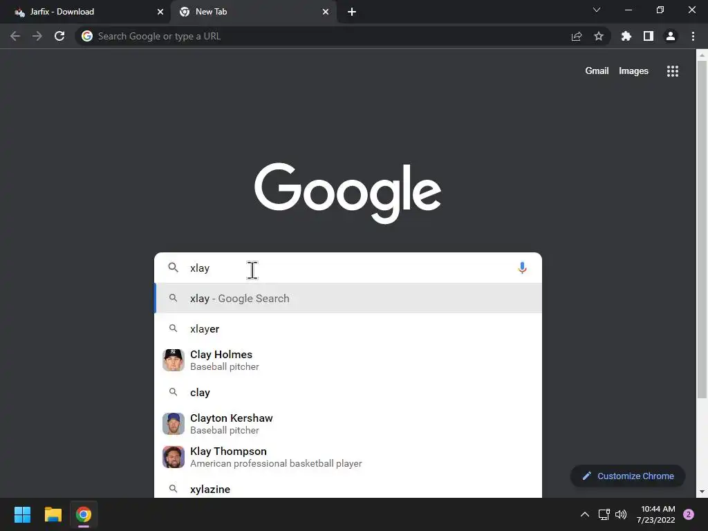Minimize the Chrome window
The image size is (708, 531).
point(628,10)
